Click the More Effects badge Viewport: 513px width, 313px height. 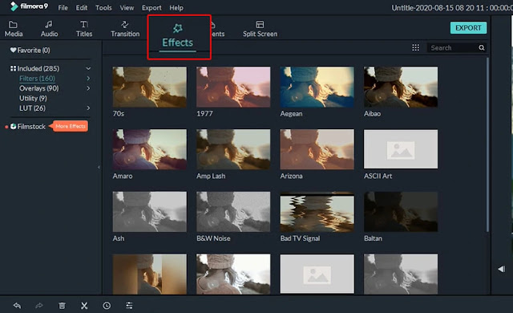(x=70, y=126)
